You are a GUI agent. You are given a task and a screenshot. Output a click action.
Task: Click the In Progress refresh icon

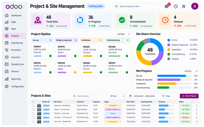point(80,20)
